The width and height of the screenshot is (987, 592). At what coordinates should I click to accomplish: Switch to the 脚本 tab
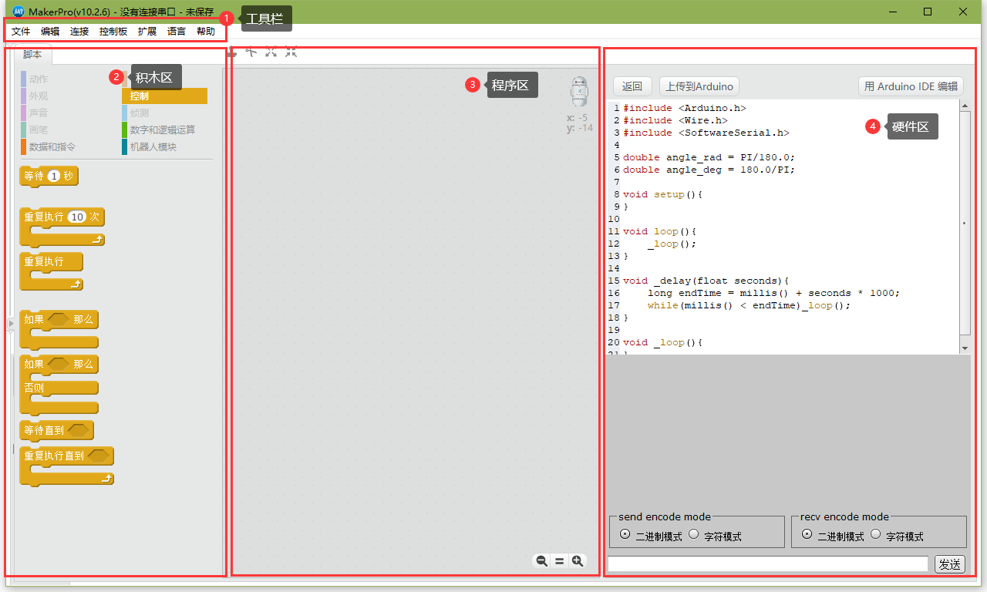pyautogui.click(x=32, y=54)
